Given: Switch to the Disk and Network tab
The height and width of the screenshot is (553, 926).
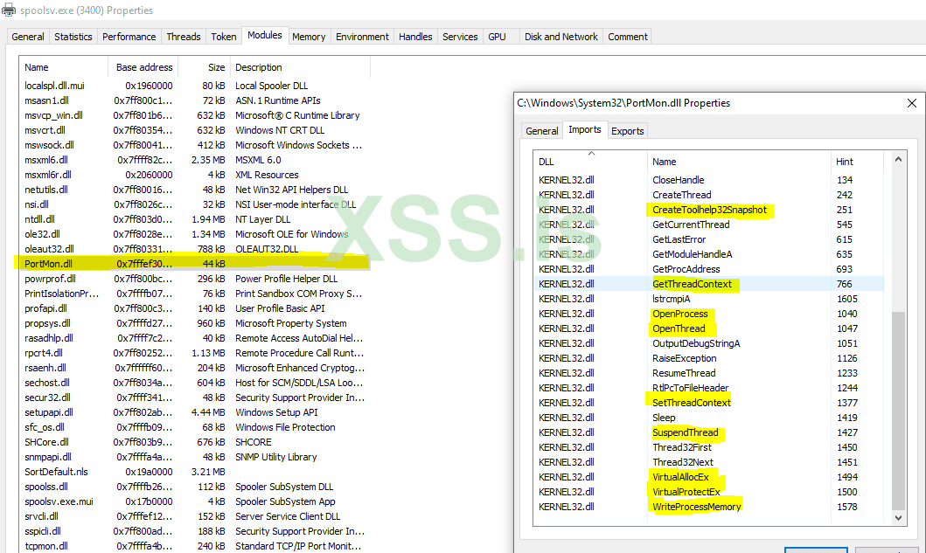Looking at the screenshot, I should pyautogui.click(x=560, y=37).
